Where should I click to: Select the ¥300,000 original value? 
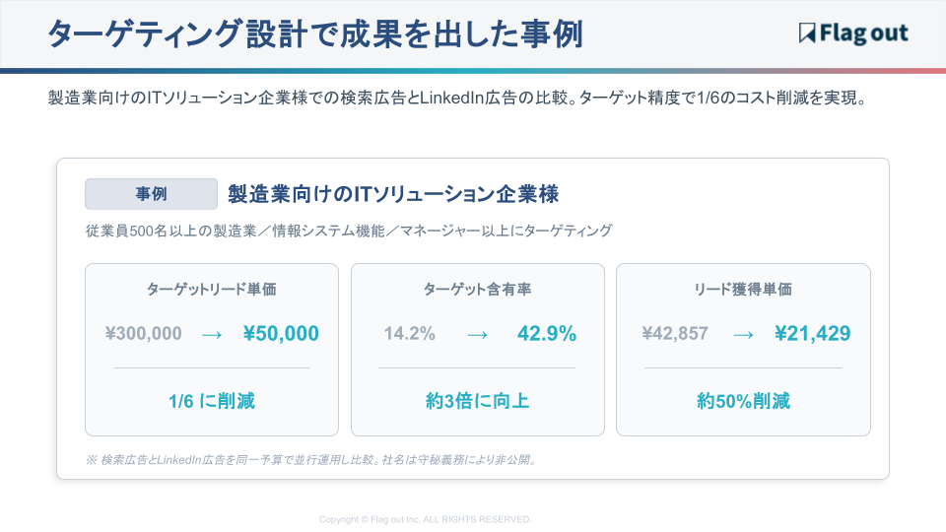click(x=144, y=334)
